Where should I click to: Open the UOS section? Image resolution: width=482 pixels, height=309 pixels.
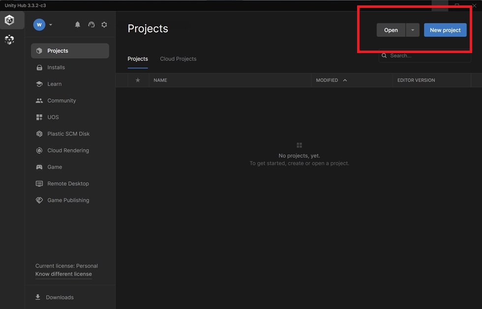[x=70, y=117]
